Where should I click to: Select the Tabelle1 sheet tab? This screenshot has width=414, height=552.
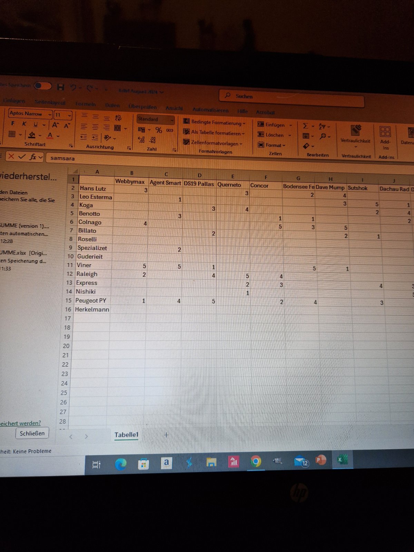click(126, 435)
